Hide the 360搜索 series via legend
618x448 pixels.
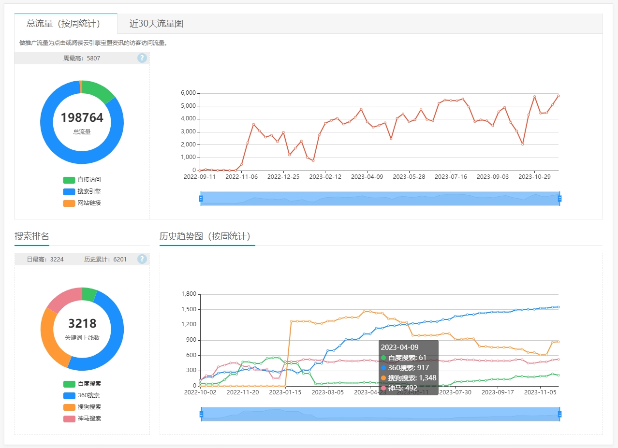click(x=82, y=395)
